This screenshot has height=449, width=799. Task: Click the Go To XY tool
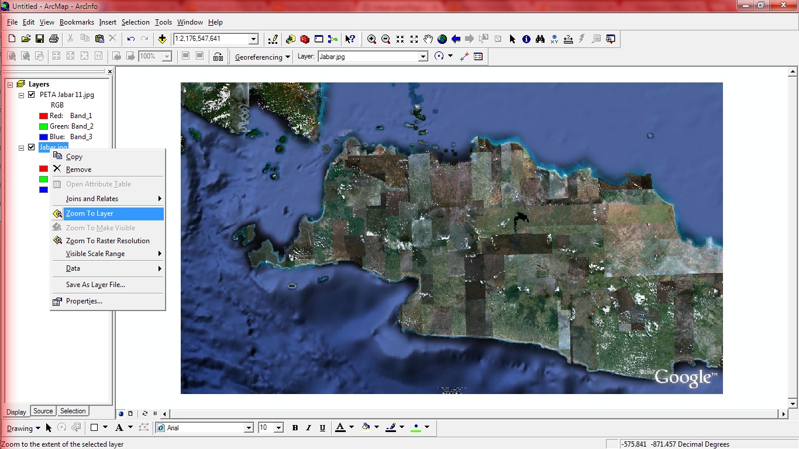[x=555, y=39]
